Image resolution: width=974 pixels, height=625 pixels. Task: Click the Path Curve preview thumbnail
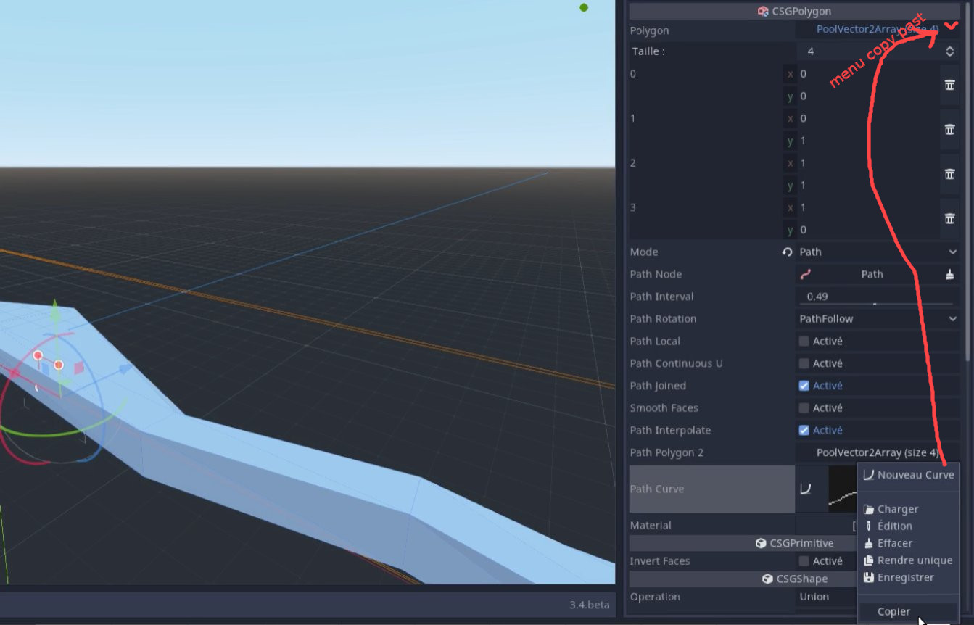pos(843,489)
